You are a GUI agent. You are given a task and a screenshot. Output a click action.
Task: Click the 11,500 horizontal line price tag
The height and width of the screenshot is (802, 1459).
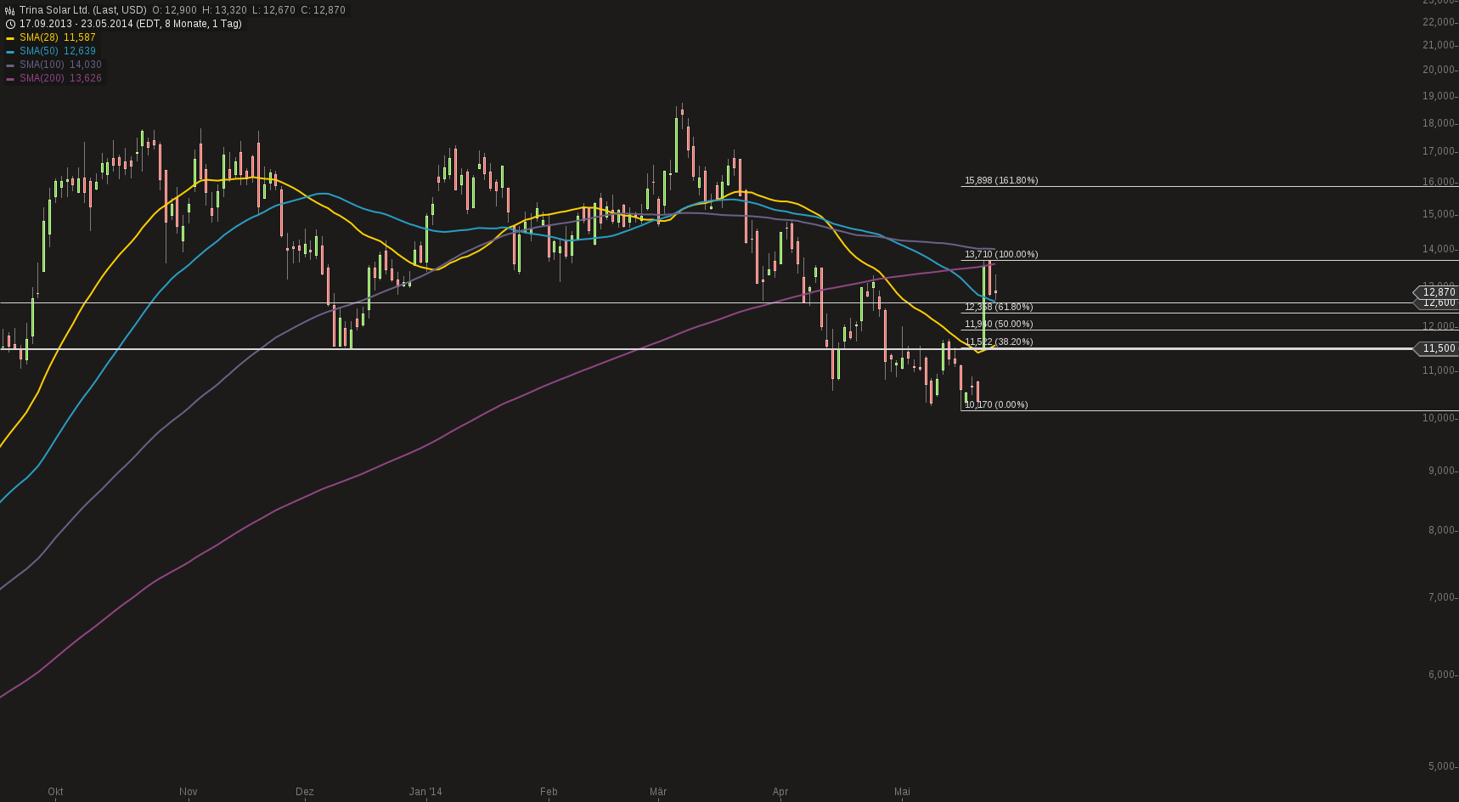(x=1439, y=348)
